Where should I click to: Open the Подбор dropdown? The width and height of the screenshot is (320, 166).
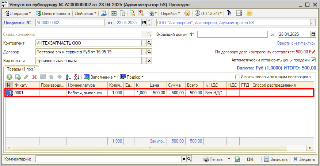(x=132, y=77)
